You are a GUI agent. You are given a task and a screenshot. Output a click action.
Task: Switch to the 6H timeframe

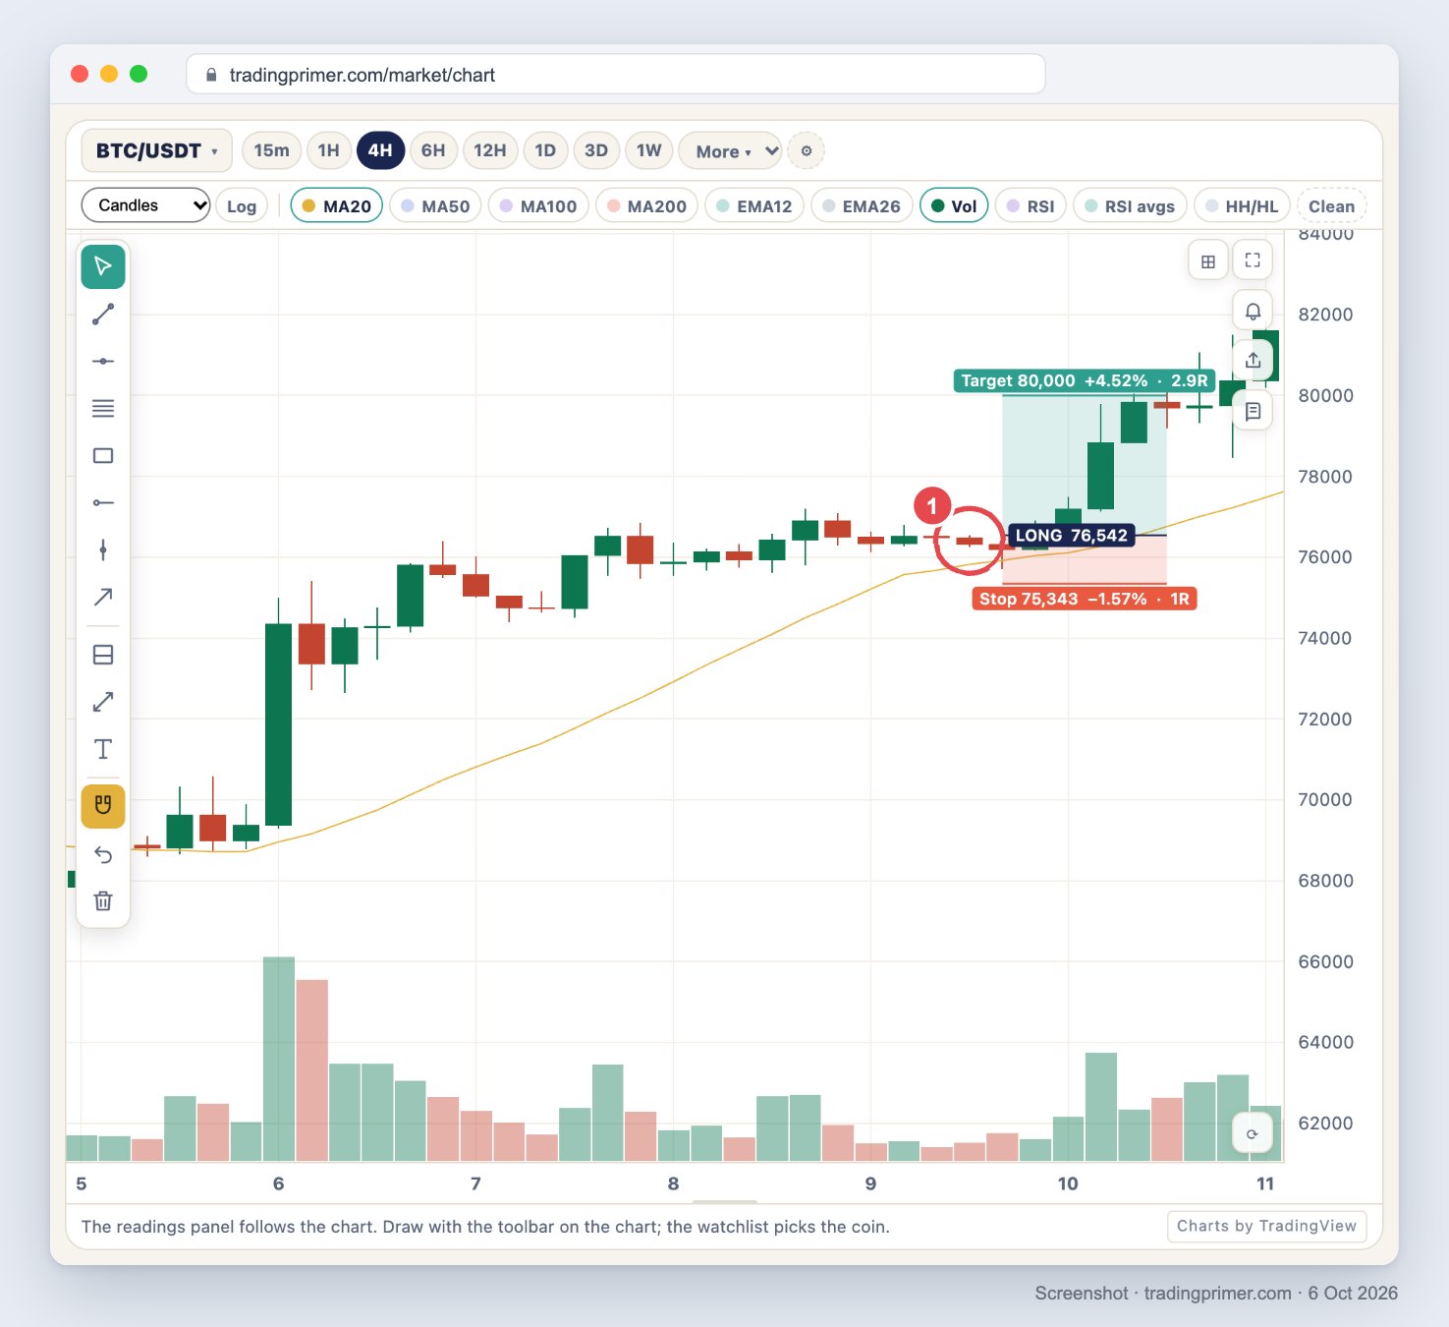[x=433, y=150]
